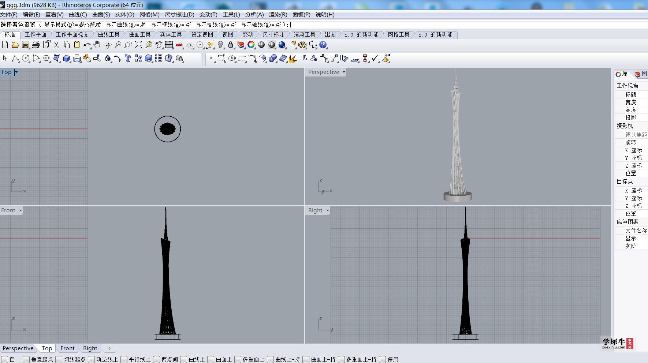Click the New file icon
This screenshot has width=648, height=363.
point(5,45)
